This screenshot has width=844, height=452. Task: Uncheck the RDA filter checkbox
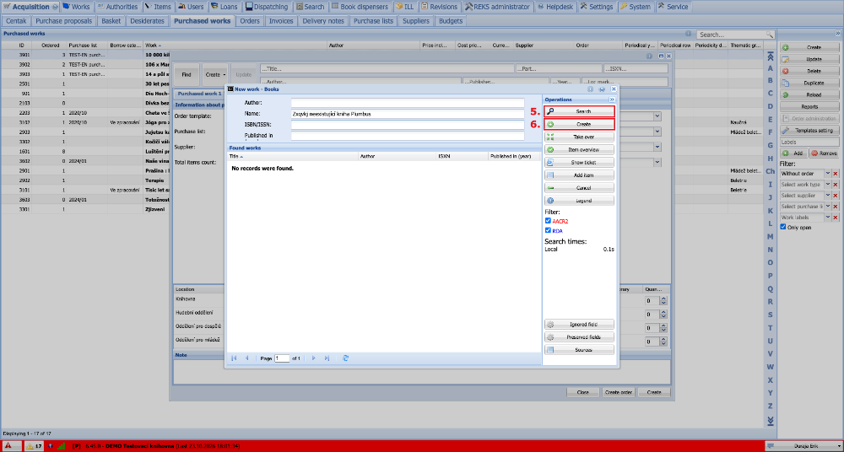click(x=548, y=230)
